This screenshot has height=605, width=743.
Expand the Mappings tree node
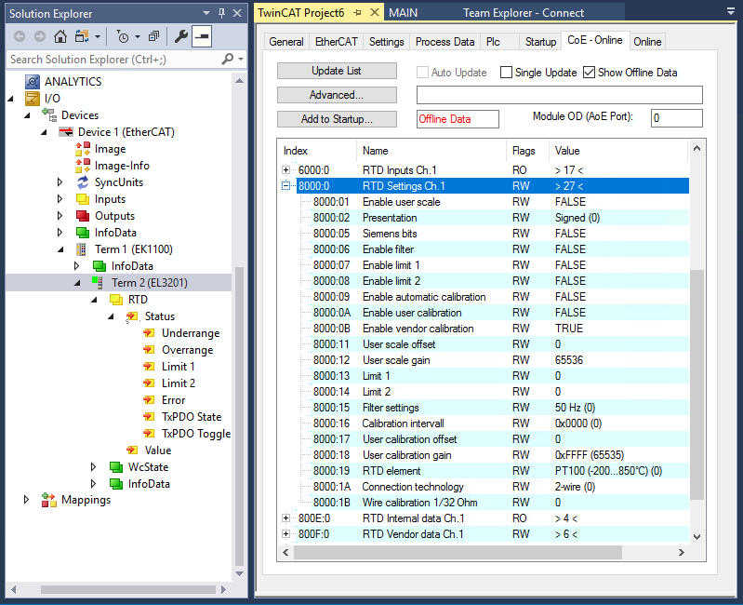pyautogui.click(x=26, y=500)
